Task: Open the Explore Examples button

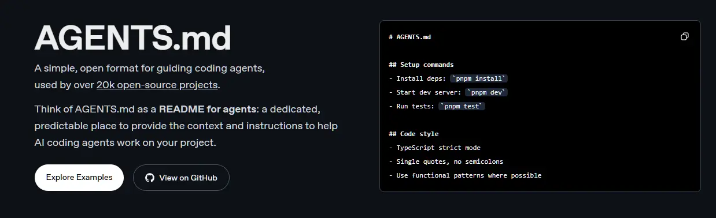Action: pyautogui.click(x=79, y=178)
